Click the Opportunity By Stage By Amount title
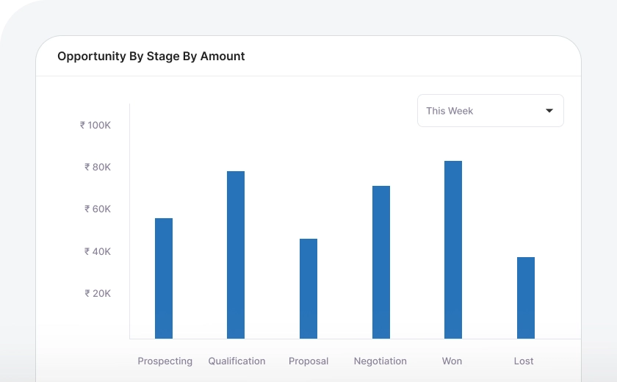 coord(151,56)
